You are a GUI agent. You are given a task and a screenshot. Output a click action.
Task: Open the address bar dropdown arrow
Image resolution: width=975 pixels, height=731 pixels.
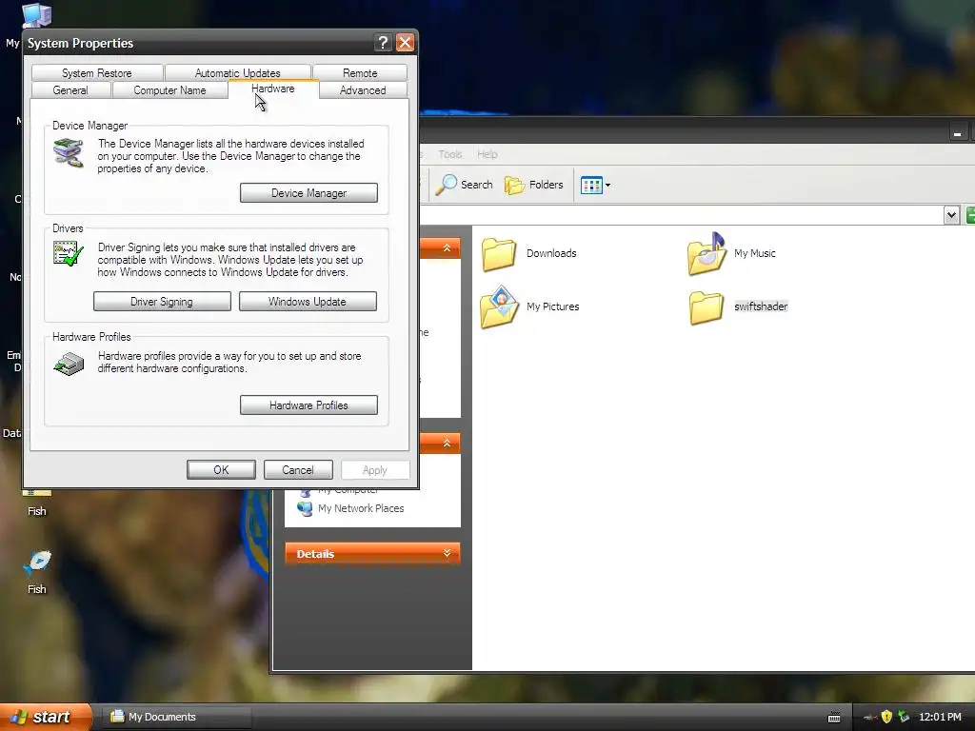pyautogui.click(x=951, y=215)
